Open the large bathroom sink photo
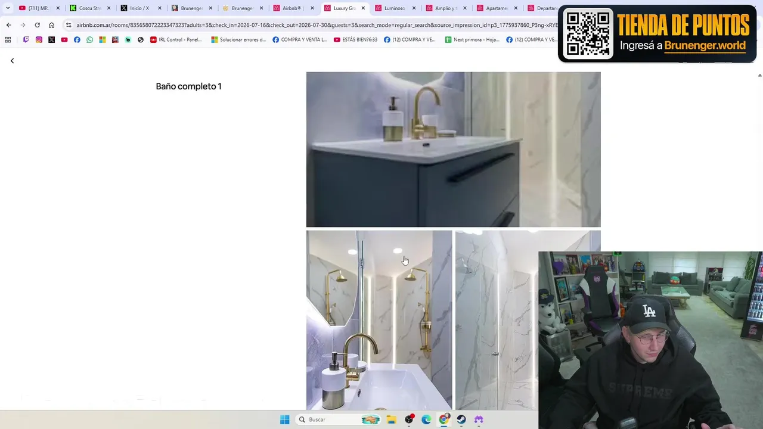Image resolution: width=763 pixels, height=429 pixels. 454,150
